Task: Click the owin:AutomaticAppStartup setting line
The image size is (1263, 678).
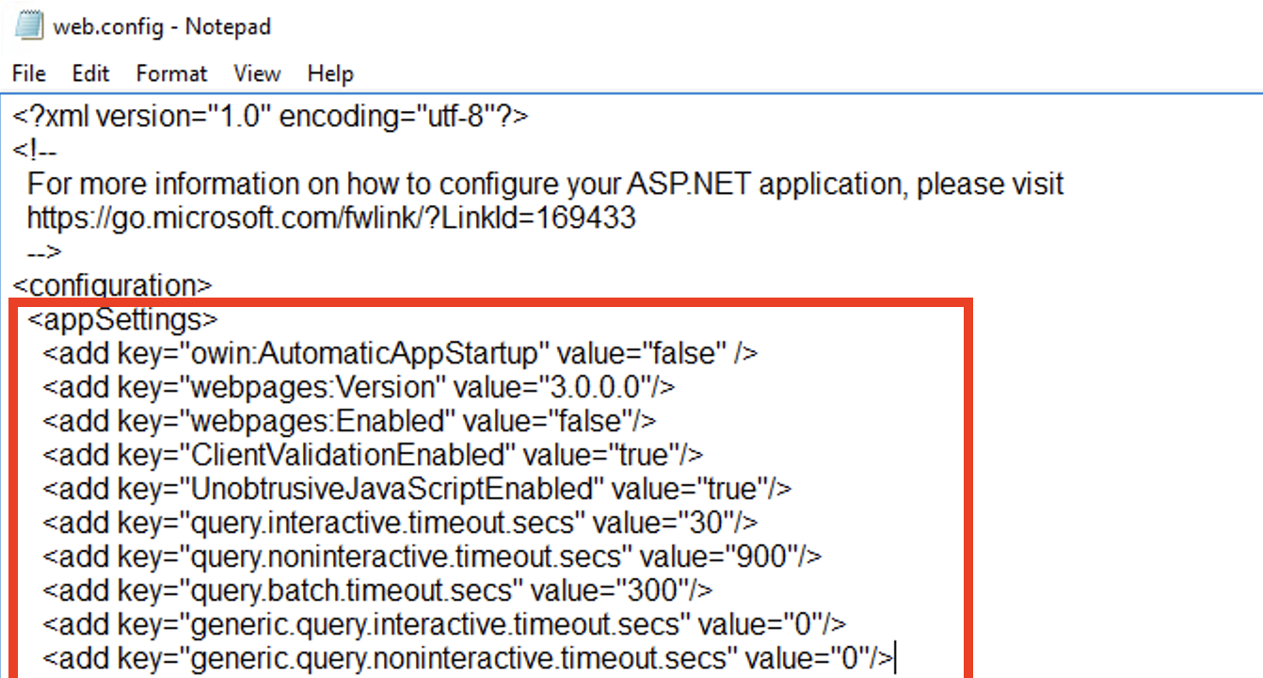Action: (395, 352)
